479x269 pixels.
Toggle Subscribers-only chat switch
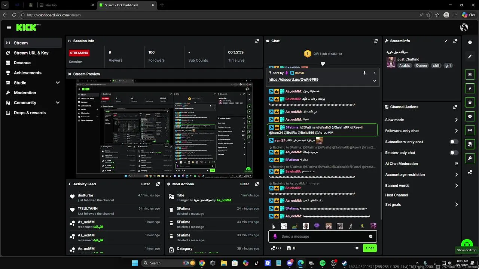454,142
